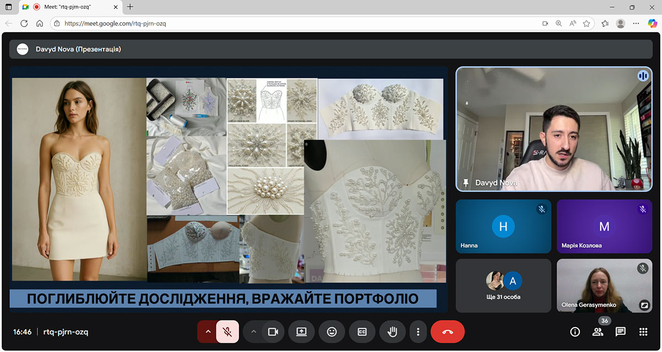Open the meeting details info icon
This screenshot has height=352, width=662.
575,332
